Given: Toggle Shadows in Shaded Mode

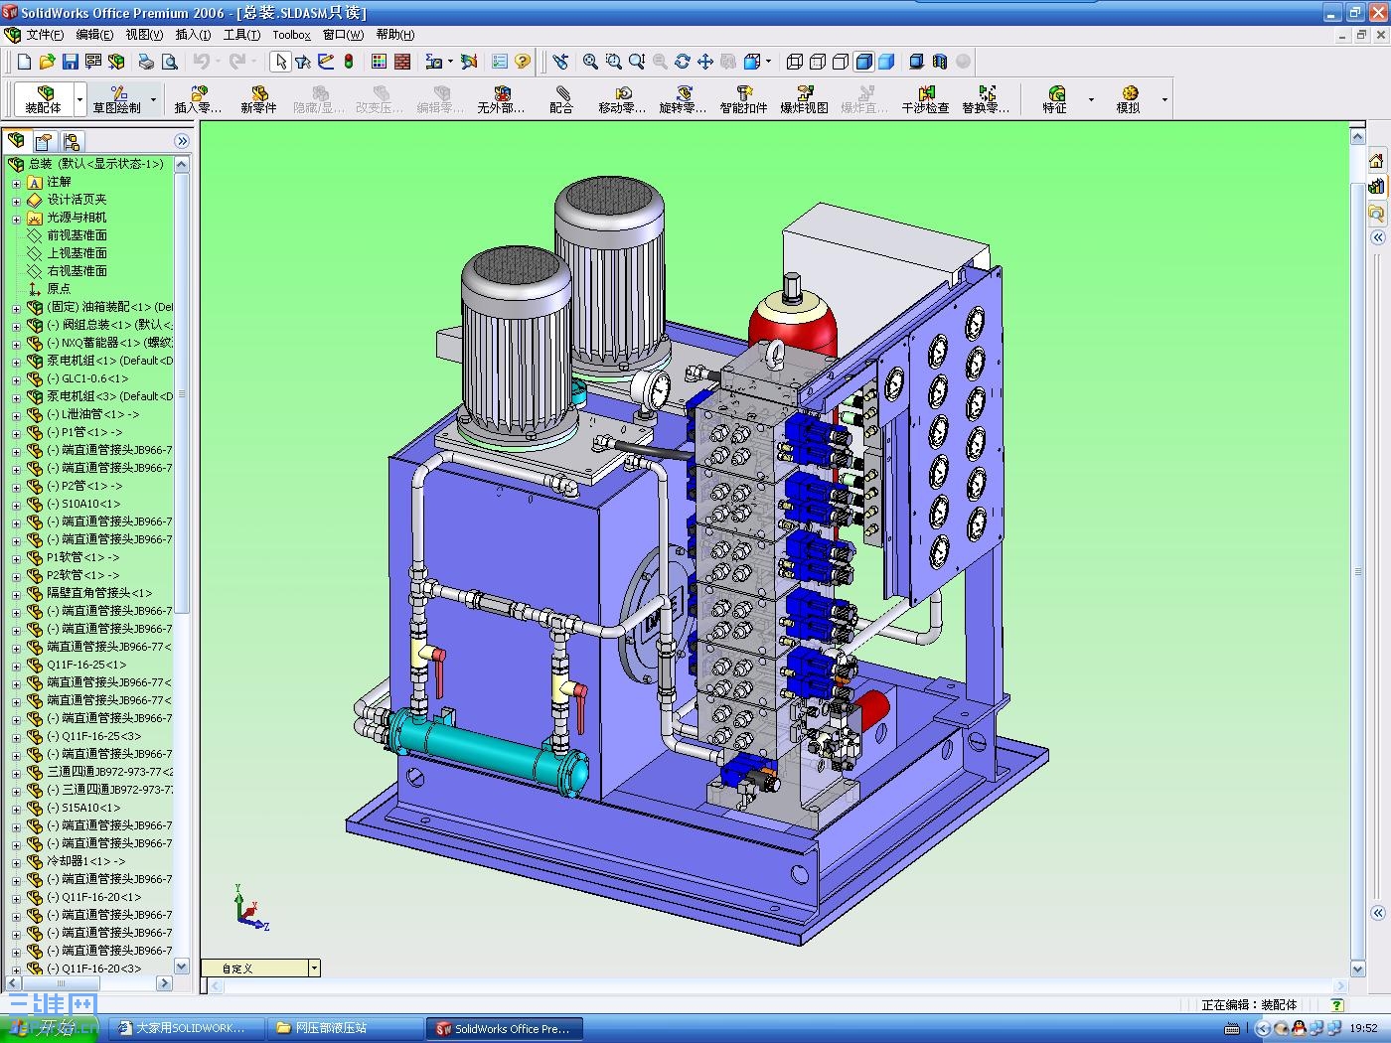Looking at the screenshot, I should [916, 62].
